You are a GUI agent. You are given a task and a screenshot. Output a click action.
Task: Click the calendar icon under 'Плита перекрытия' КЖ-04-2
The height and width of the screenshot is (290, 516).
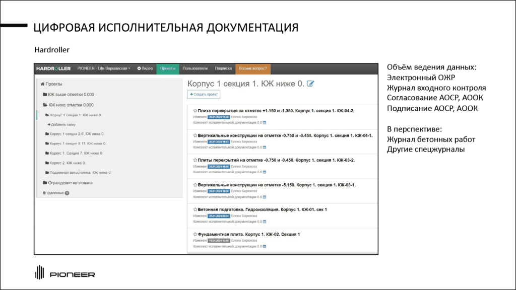click(265, 122)
